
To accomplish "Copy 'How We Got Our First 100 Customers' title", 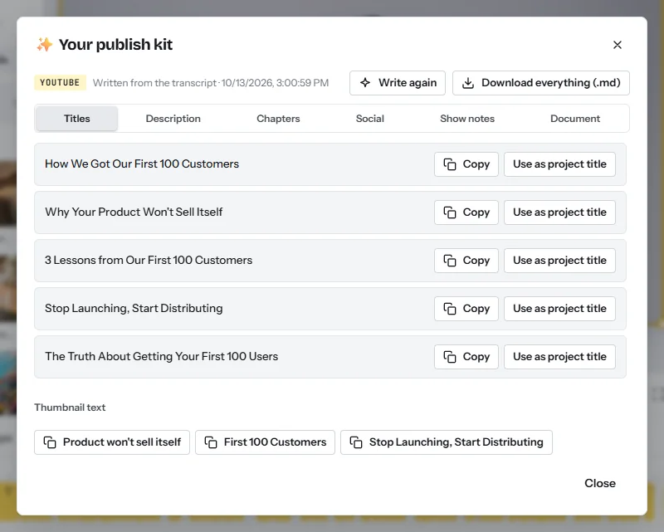I will [466, 164].
